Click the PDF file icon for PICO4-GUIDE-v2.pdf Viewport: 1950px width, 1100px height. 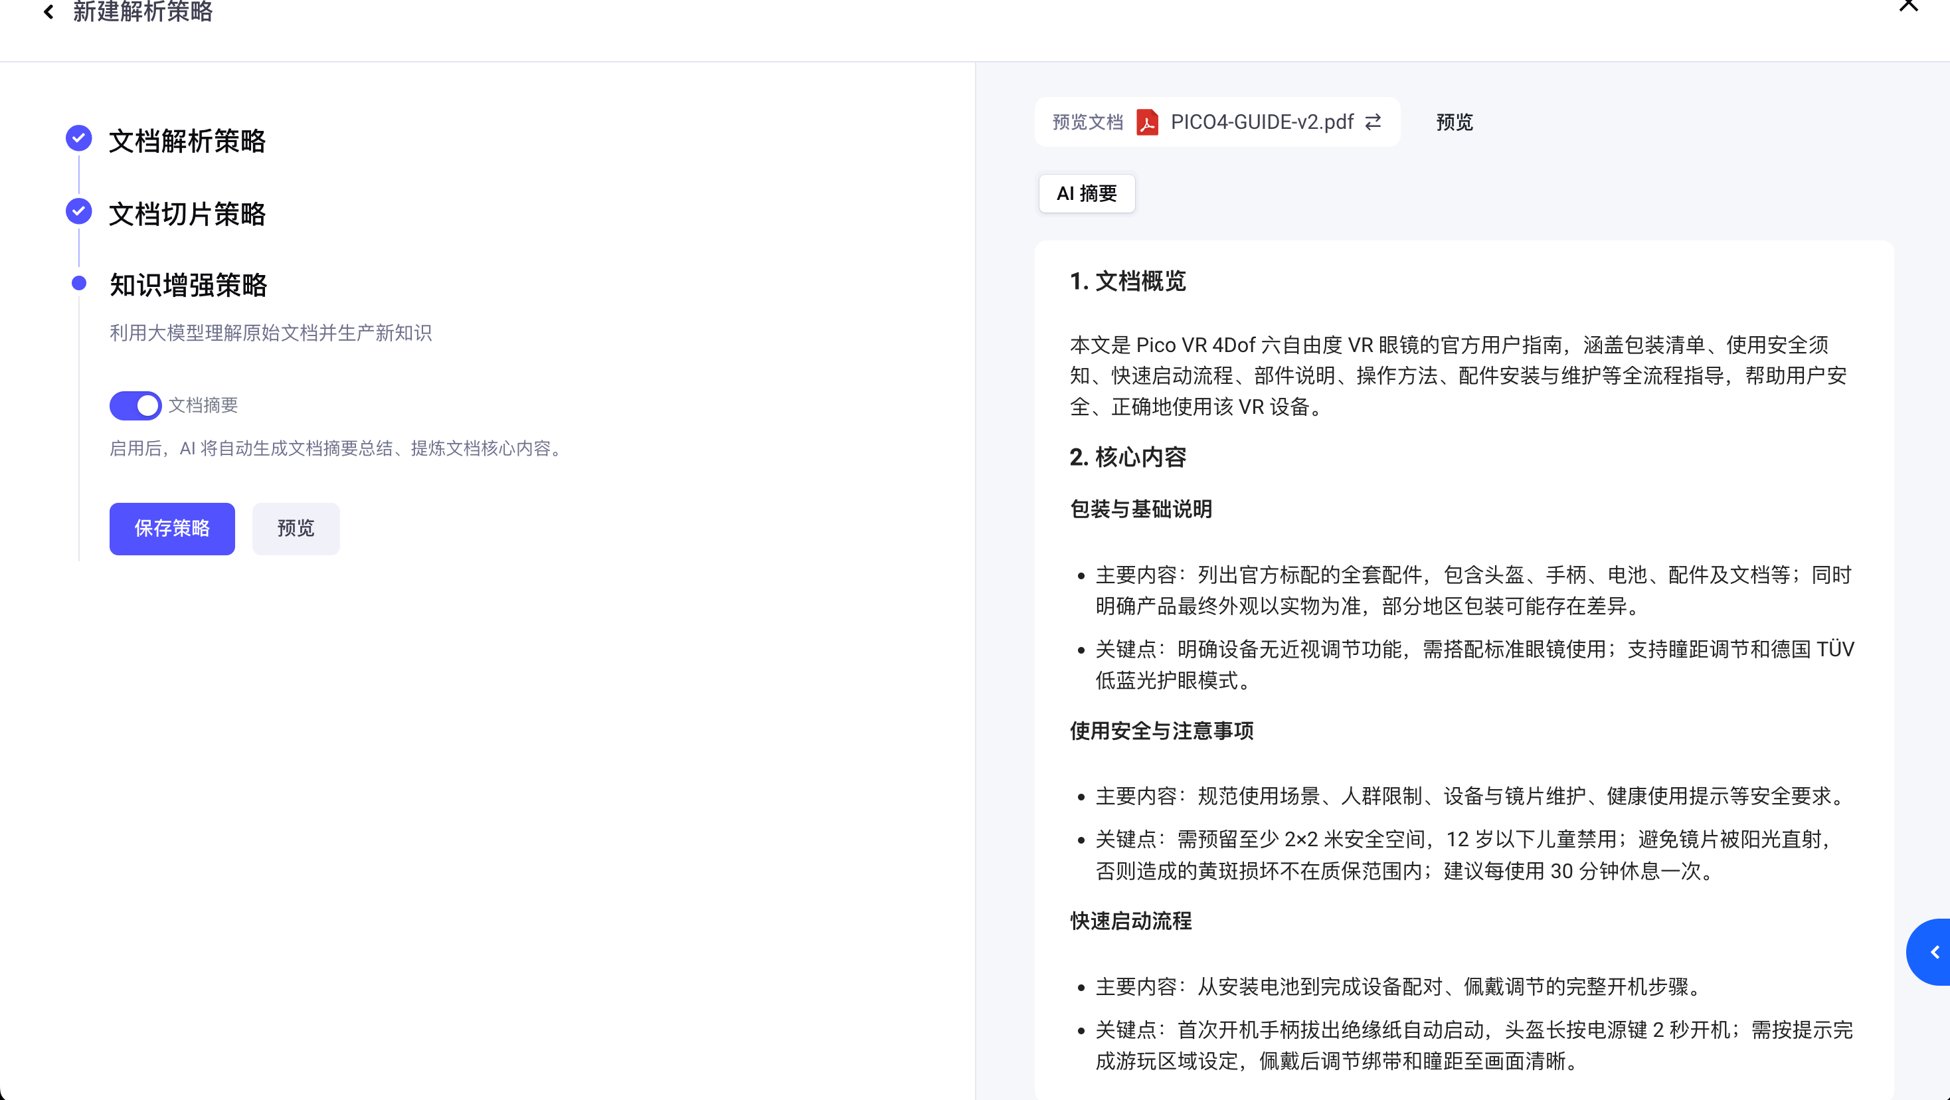click(1148, 123)
